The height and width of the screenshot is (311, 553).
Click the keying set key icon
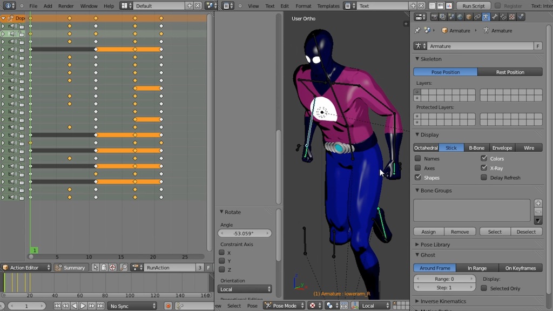click(x=179, y=306)
